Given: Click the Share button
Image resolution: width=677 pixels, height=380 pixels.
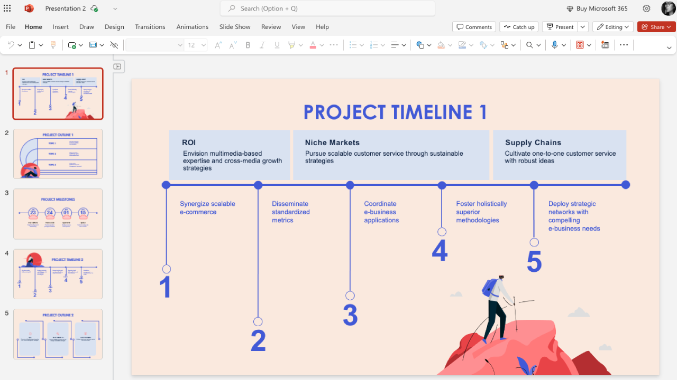Looking at the screenshot, I should (656, 27).
